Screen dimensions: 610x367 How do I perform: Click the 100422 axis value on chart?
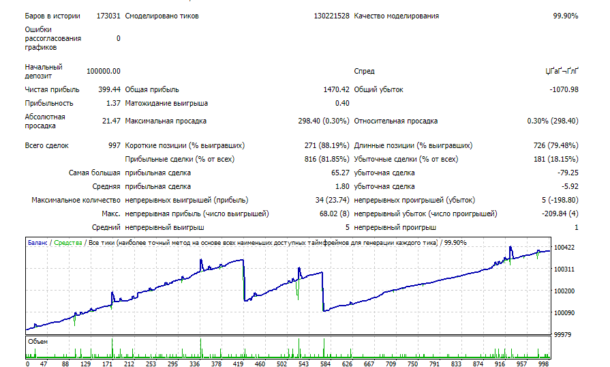(x=564, y=248)
